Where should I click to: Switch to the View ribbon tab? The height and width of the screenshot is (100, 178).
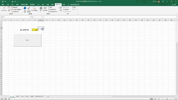(x=52, y=4)
